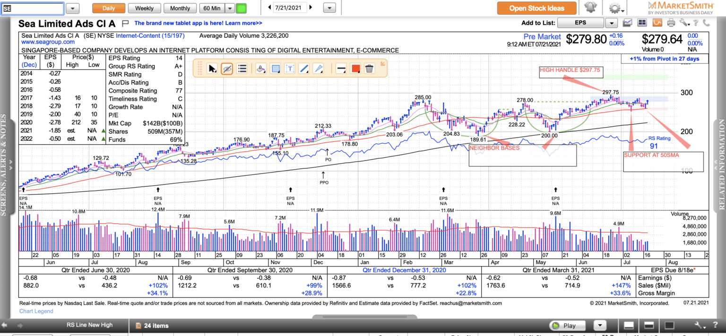This screenshot has height=336, width=726.
Task: Click the printer icon
Action: point(671,23)
